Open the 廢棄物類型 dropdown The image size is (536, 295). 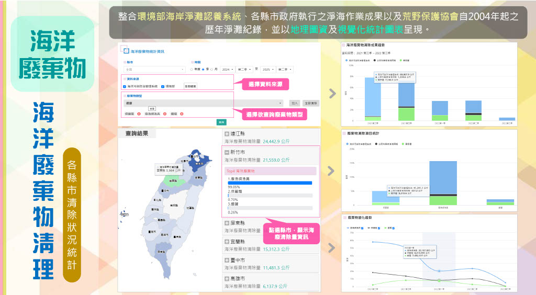click(x=204, y=103)
